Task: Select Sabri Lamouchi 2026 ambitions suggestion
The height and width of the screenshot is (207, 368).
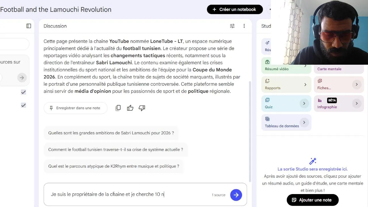Action: click(111, 133)
